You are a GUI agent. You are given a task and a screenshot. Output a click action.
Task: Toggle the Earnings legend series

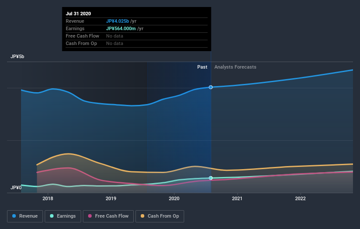[63, 216]
